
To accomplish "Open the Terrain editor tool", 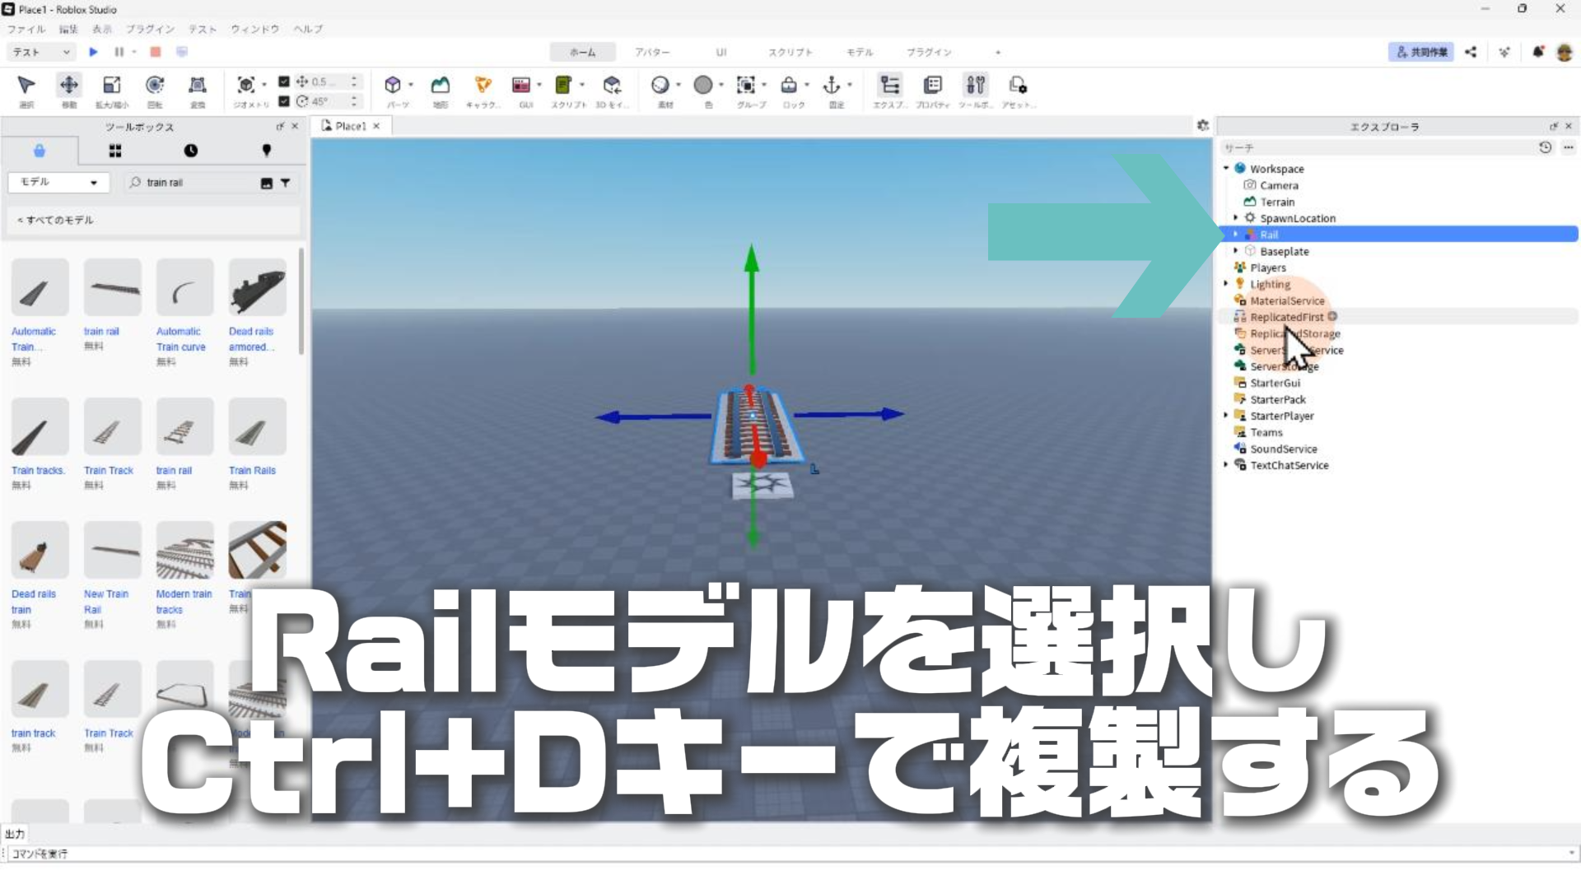I will click(x=441, y=86).
